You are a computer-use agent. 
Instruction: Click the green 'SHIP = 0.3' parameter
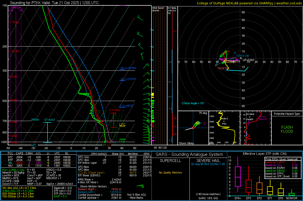point(60,196)
